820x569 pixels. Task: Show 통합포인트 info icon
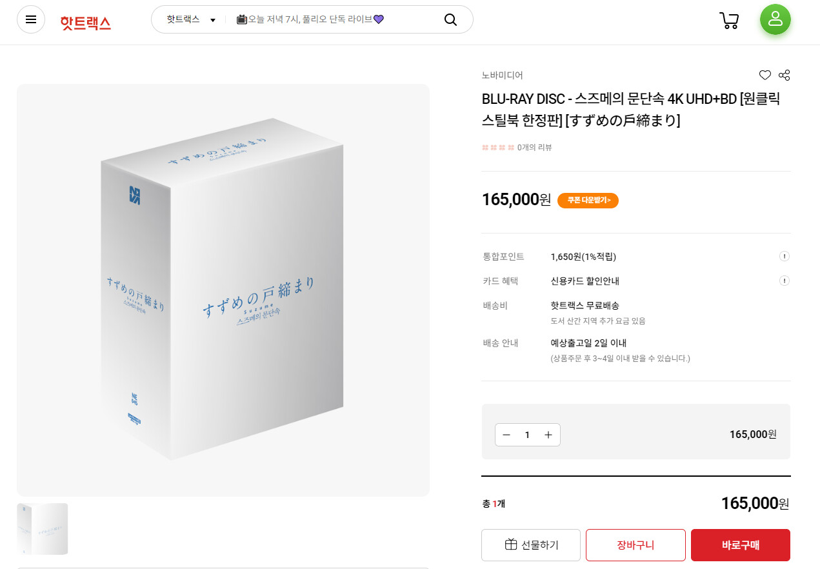click(x=784, y=256)
